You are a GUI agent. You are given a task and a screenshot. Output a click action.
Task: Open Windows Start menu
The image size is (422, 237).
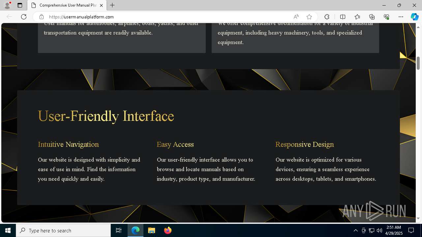pyautogui.click(x=8, y=230)
